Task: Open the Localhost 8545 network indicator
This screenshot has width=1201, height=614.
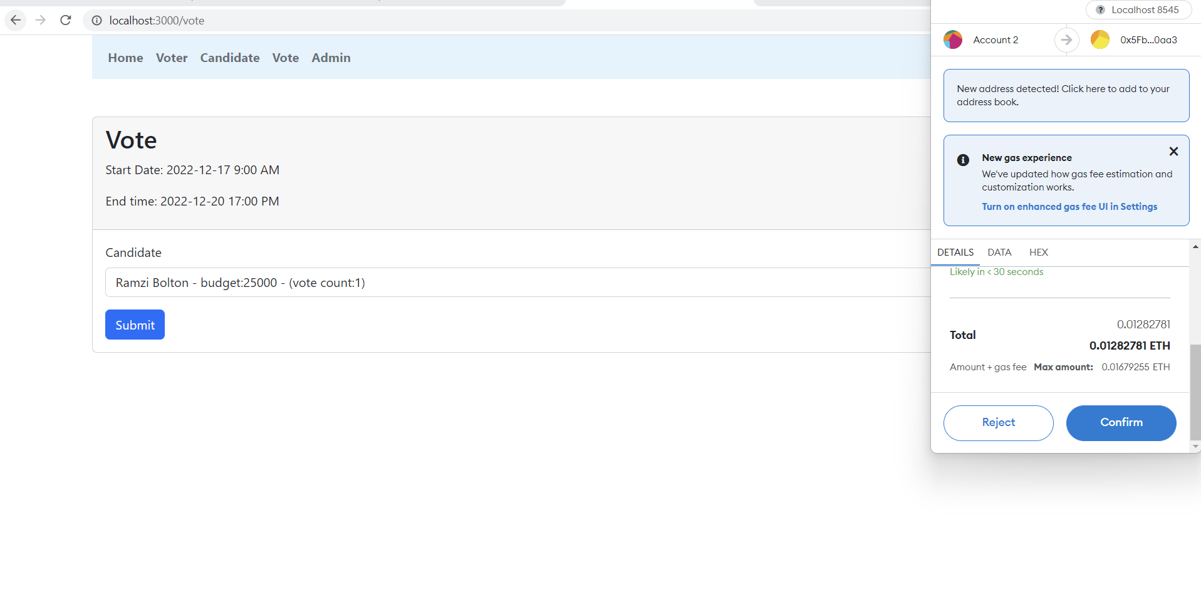Action: click(1138, 10)
